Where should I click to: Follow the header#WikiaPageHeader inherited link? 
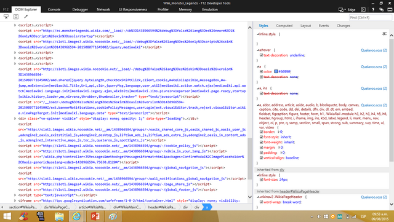(300, 191)
